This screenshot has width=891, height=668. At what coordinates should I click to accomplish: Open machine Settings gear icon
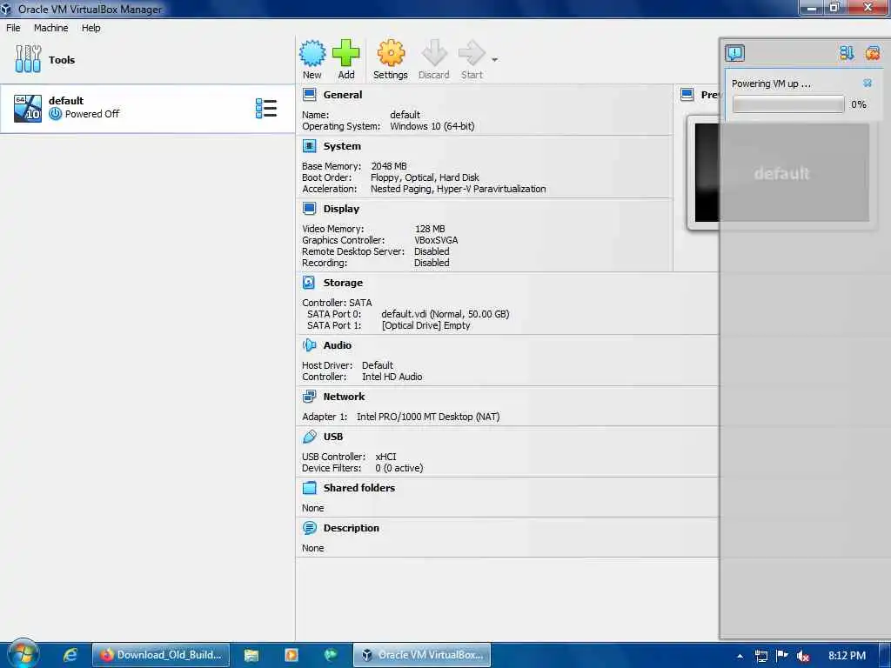pos(391,53)
